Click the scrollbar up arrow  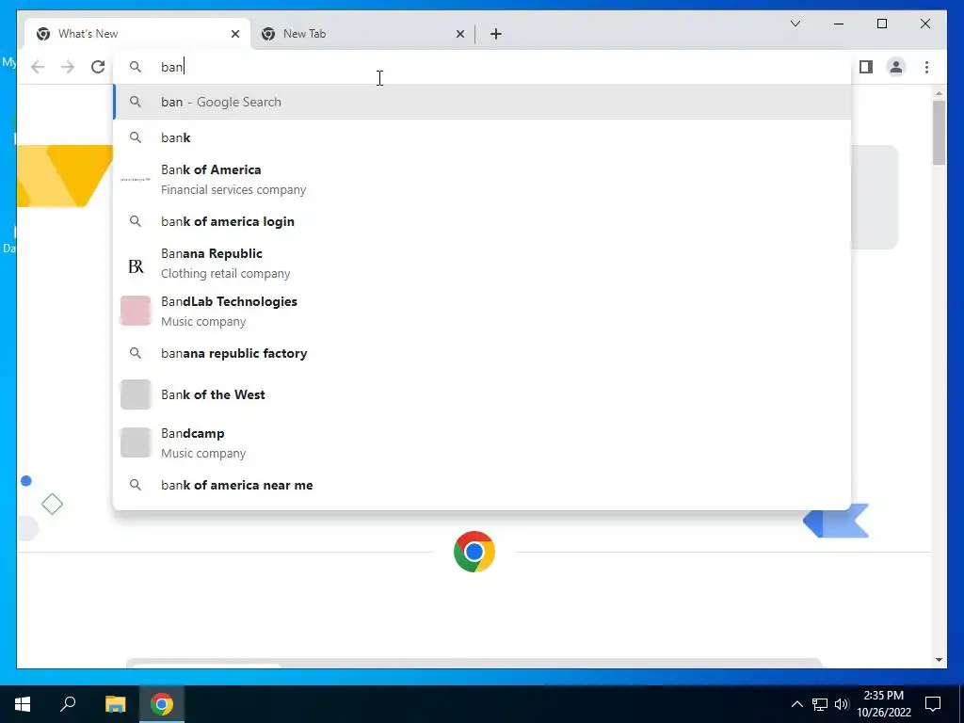(x=939, y=93)
